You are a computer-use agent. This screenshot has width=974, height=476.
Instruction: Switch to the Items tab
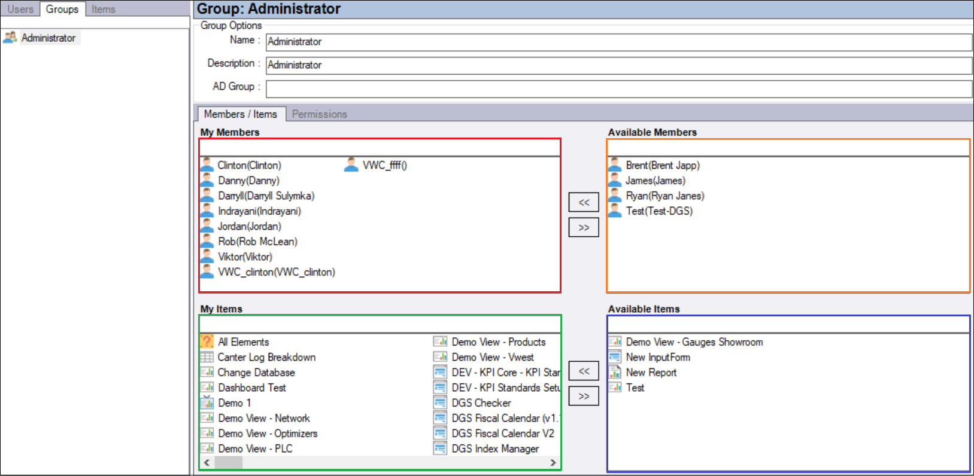(x=103, y=9)
